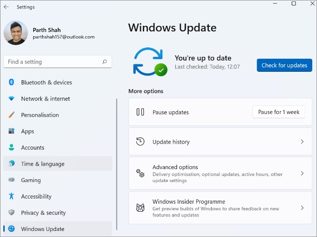Click the Update history clock icon
Screen dimensions: 317x237
[140, 142]
